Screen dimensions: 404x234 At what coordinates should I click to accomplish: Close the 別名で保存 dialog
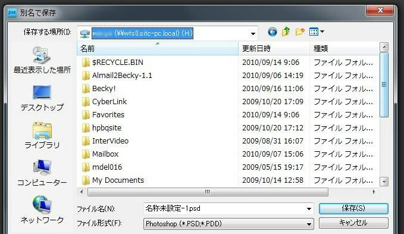click(x=380, y=10)
